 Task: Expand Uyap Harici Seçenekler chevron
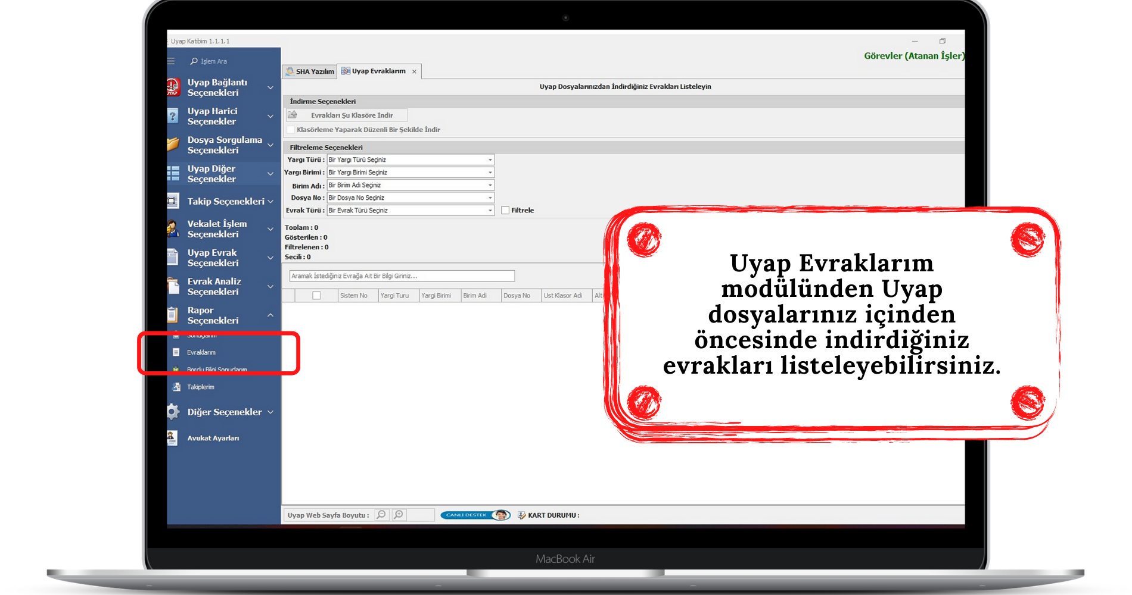coord(270,116)
